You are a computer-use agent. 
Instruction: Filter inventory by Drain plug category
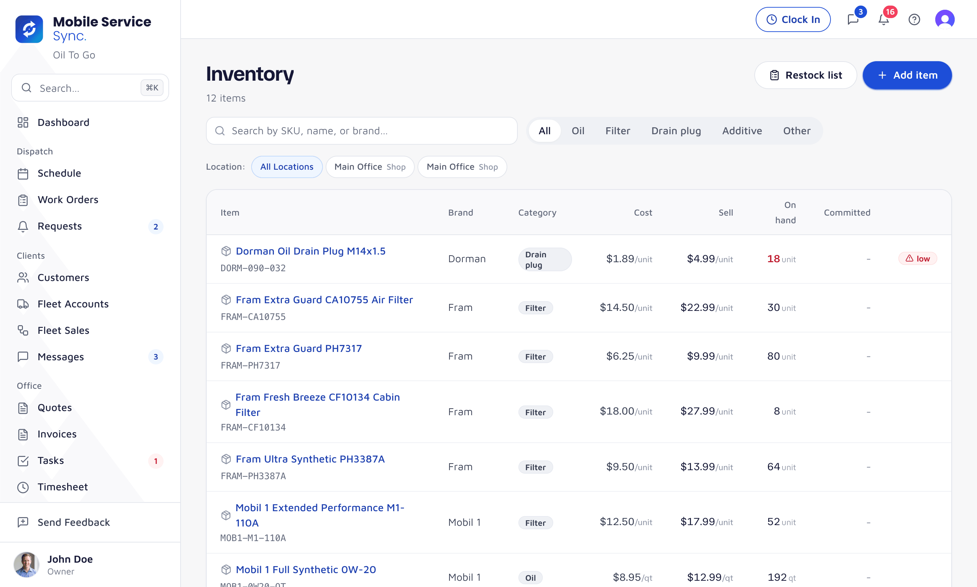click(x=676, y=130)
